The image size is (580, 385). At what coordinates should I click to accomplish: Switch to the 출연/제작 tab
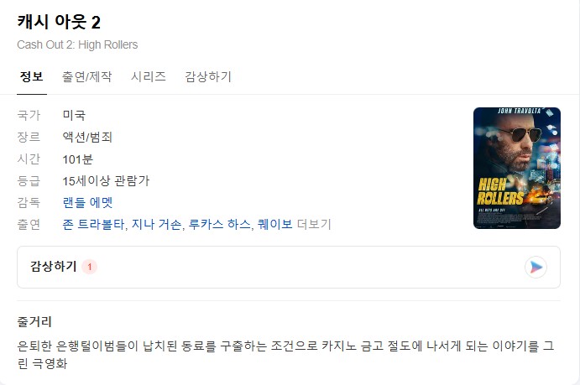[x=86, y=77]
